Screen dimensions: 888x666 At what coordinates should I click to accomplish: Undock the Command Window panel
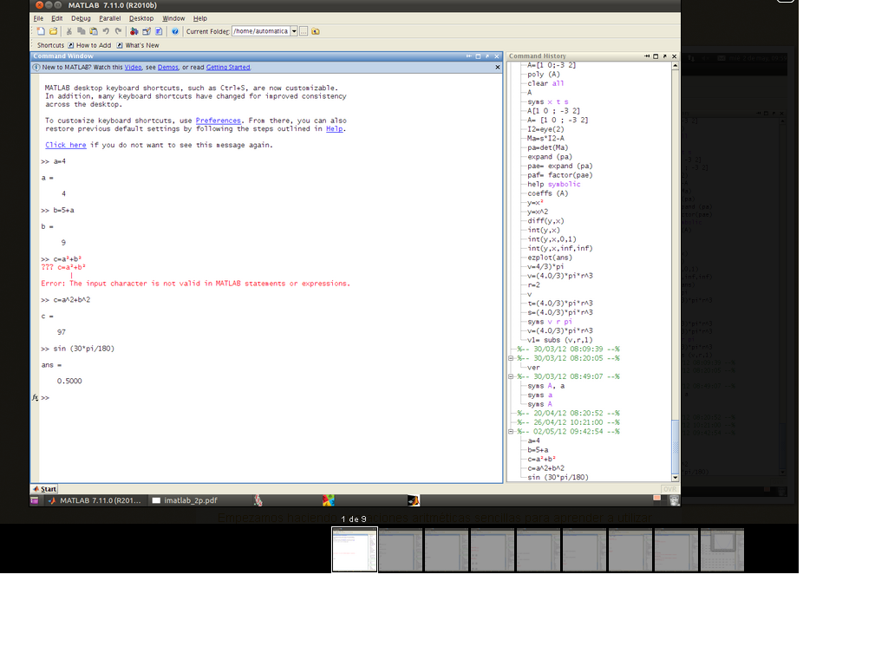click(x=487, y=56)
